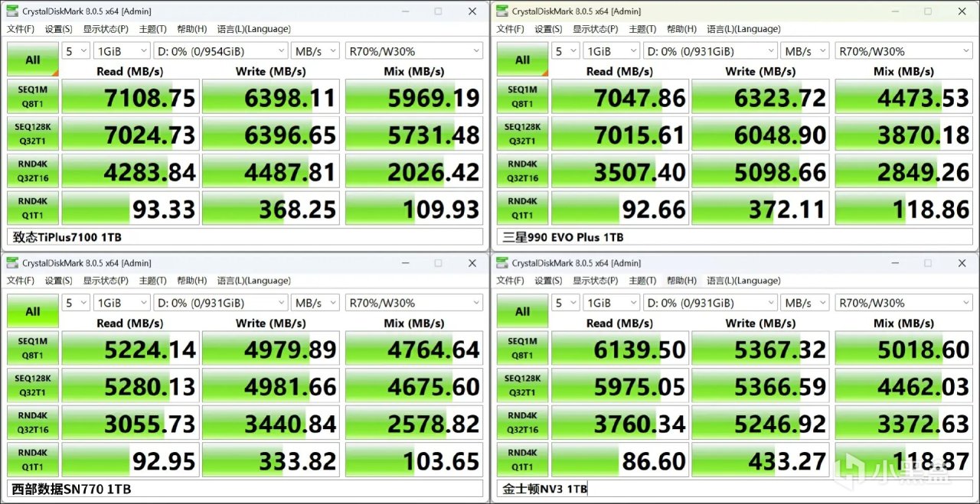Viewport: 980px width, 504px height.
Task: Open 帮助(H) menu in 990 EVO Plus window
Action: click(681, 29)
